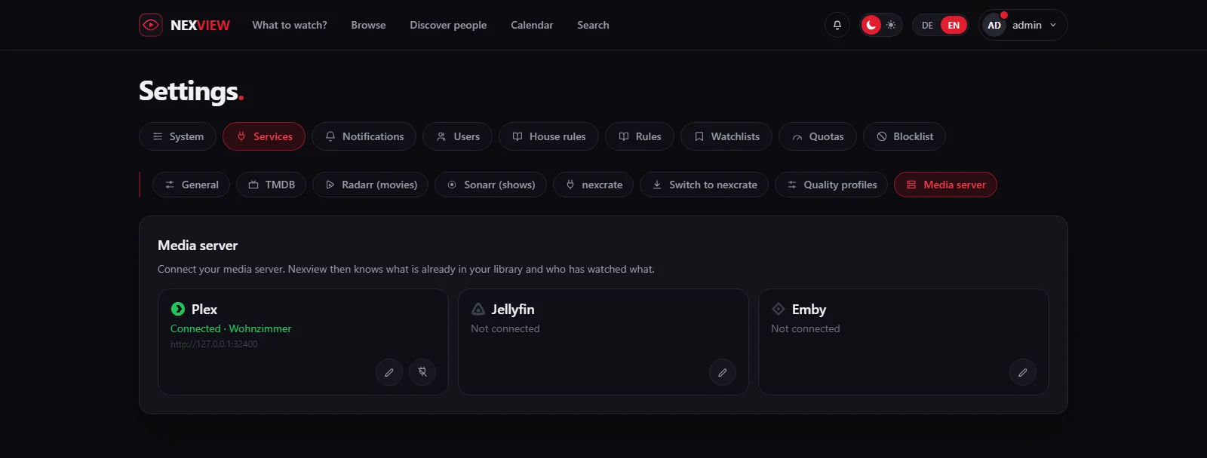Open the Blocklist settings tab
The height and width of the screenshot is (458, 1207).
tap(904, 136)
